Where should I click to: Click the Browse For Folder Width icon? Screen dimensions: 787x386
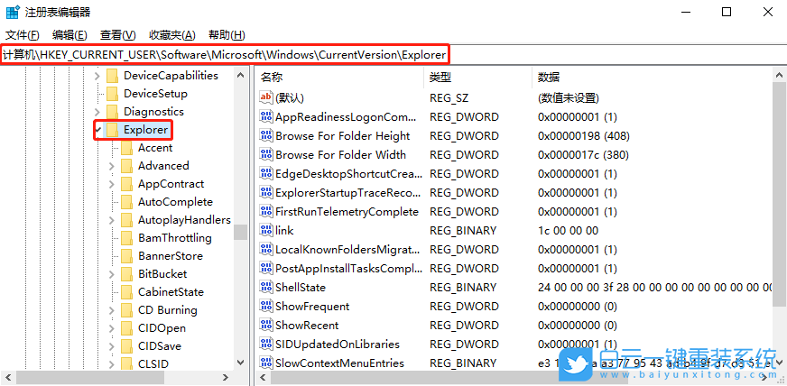click(266, 155)
